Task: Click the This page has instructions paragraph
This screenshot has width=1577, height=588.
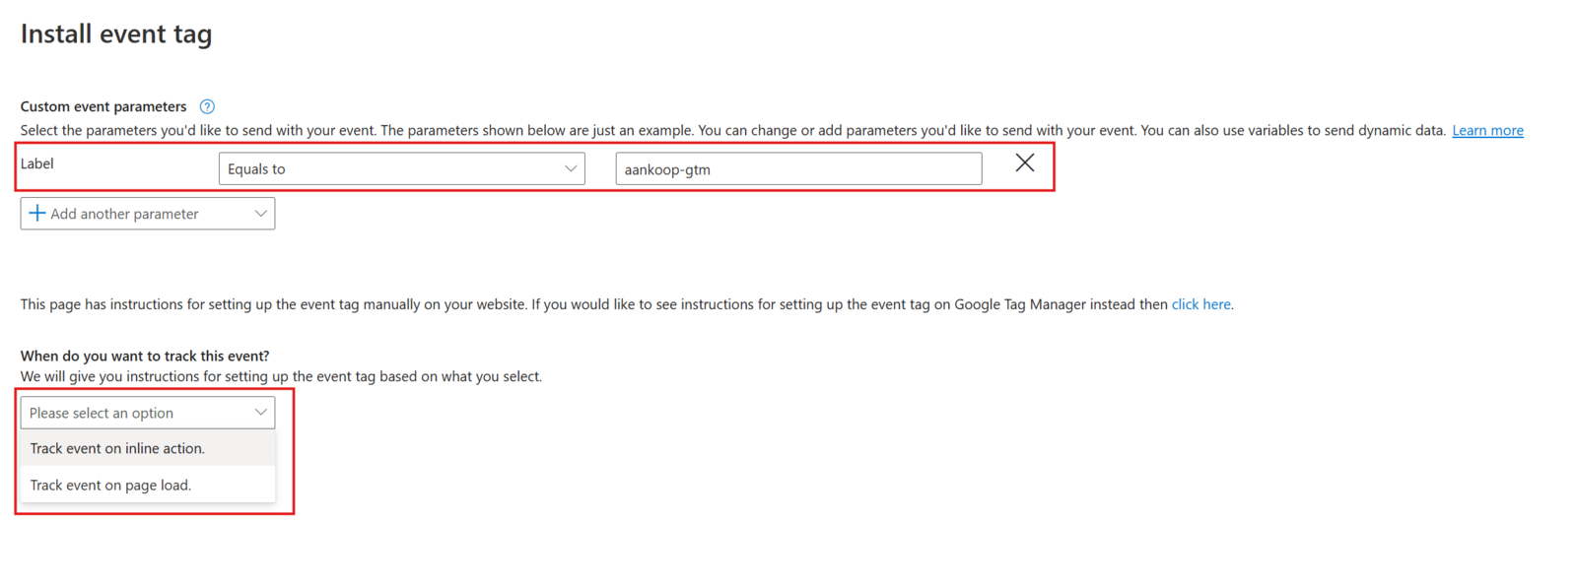Action: [591, 304]
